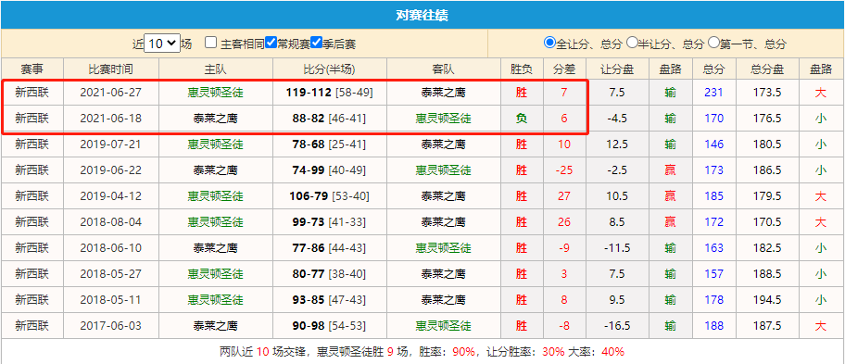Click total 231 in the 2021-06-27 row

[714, 93]
